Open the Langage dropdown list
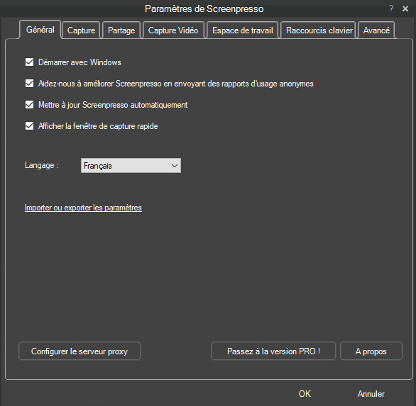This screenshot has width=416, height=406. pos(131,166)
